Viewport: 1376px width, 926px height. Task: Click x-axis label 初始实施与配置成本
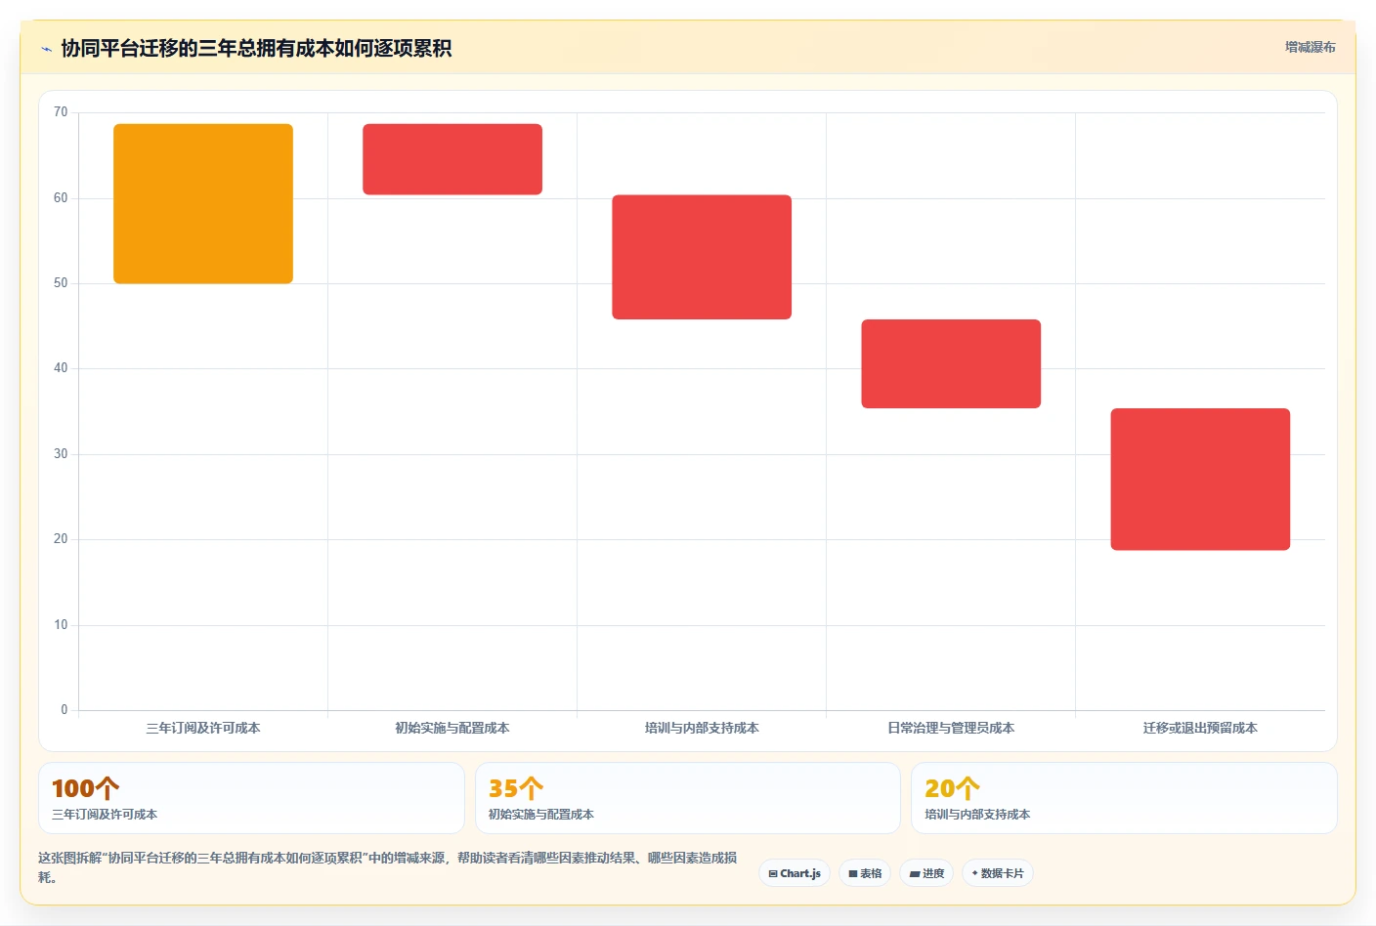pos(452,728)
